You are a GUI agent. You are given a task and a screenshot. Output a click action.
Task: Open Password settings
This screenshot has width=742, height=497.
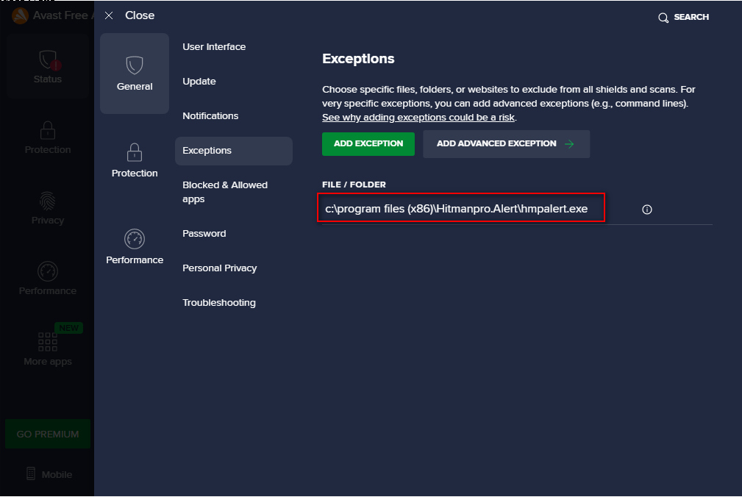[204, 234]
